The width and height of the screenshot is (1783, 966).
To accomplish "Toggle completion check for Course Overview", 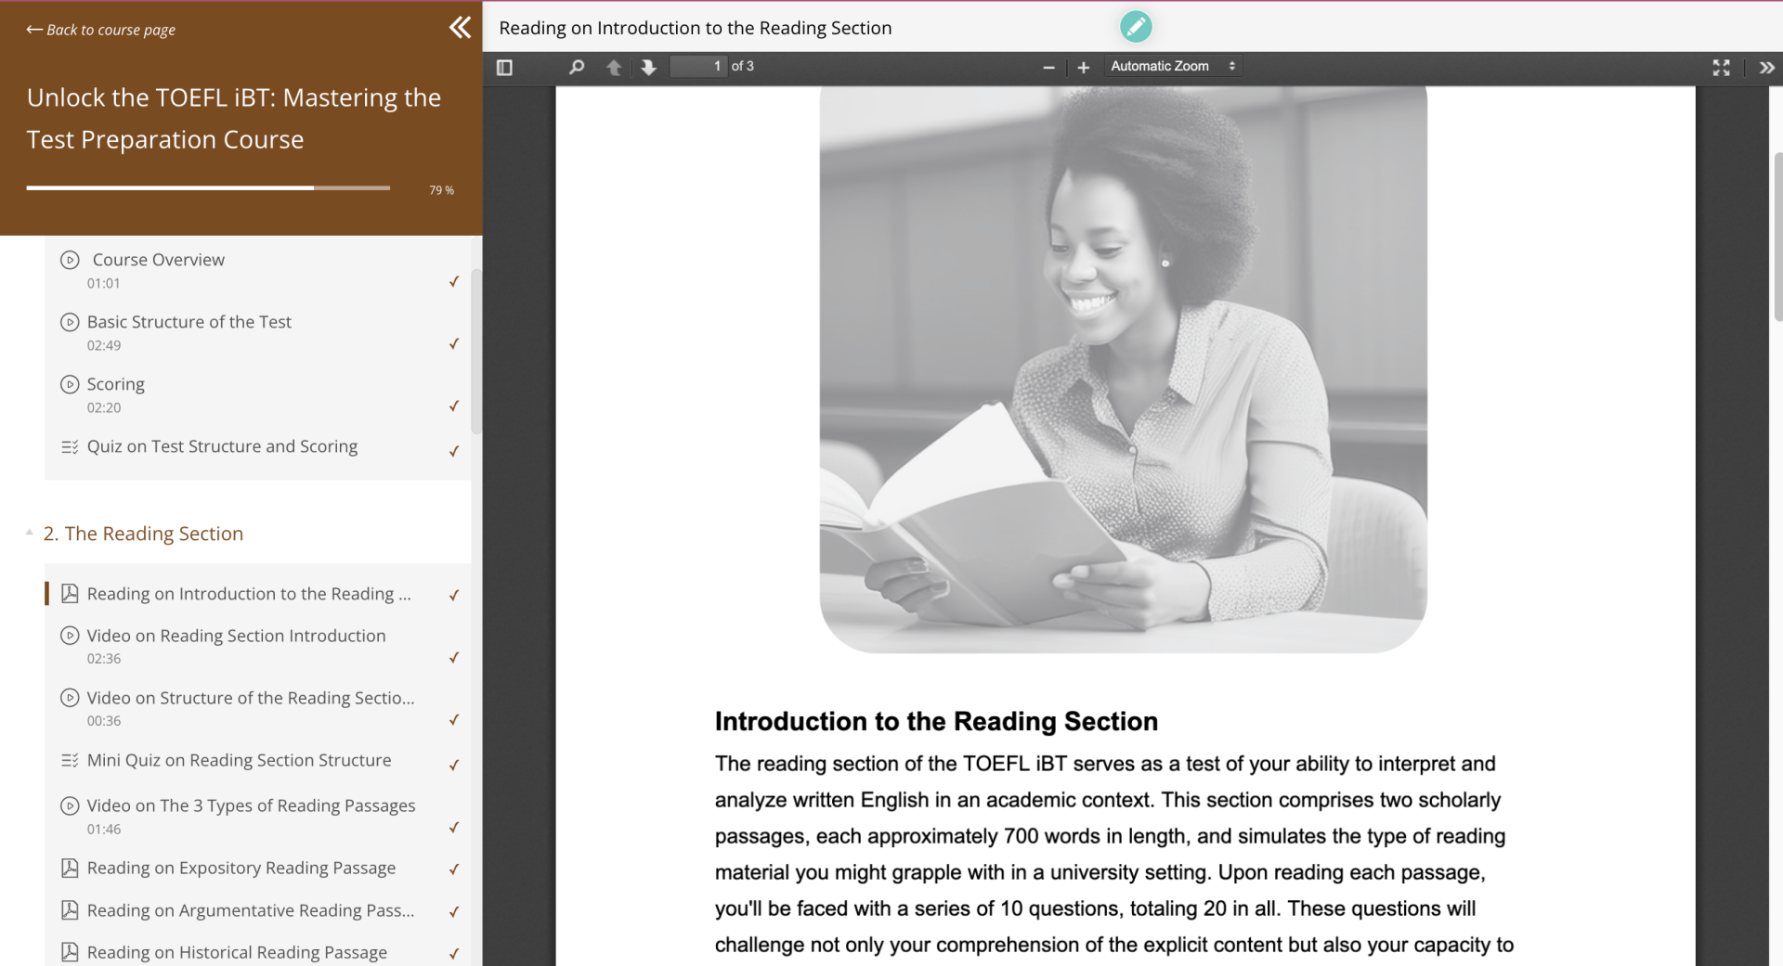I will pyautogui.click(x=454, y=281).
